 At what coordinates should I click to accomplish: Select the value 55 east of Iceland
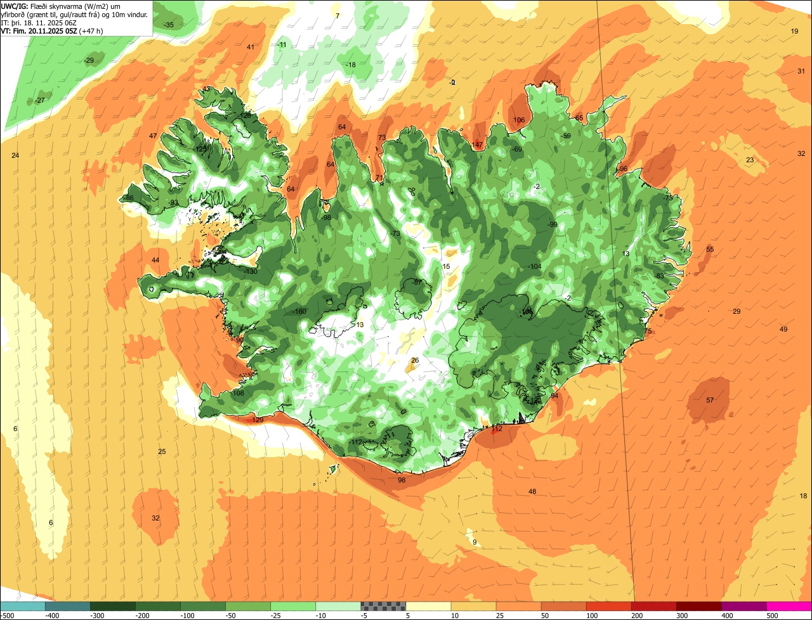point(710,250)
